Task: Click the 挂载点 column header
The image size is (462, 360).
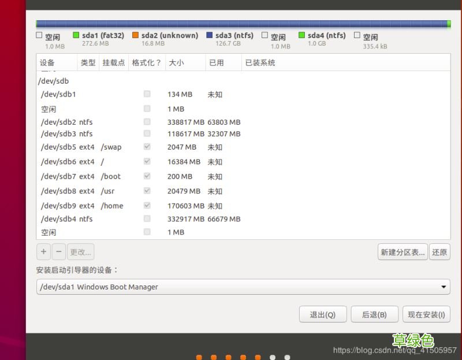Action: click(x=113, y=62)
